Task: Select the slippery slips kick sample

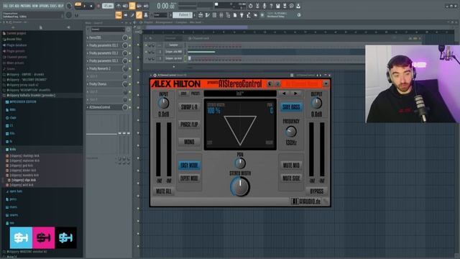Action: pyautogui.click(x=24, y=180)
